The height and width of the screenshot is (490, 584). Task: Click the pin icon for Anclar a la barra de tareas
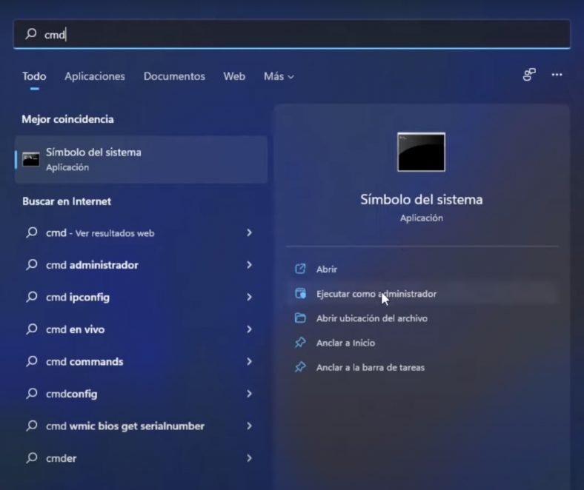coord(300,367)
